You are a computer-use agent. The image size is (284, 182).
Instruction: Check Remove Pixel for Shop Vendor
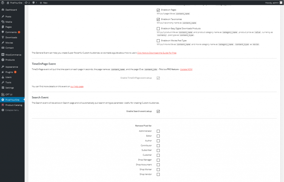[158, 175]
